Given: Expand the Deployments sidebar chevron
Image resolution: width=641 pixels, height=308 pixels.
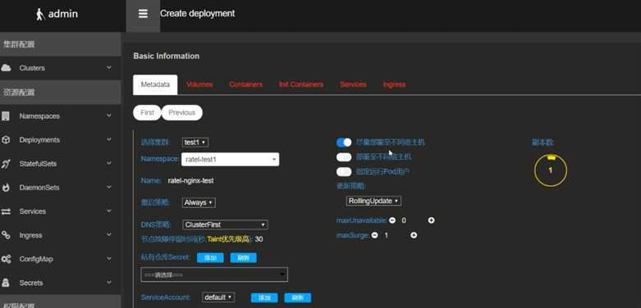Looking at the screenshot, I should [108, 139].
